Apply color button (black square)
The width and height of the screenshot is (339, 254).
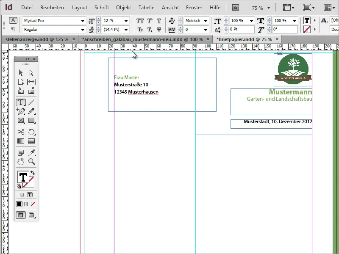coord(19,204)
